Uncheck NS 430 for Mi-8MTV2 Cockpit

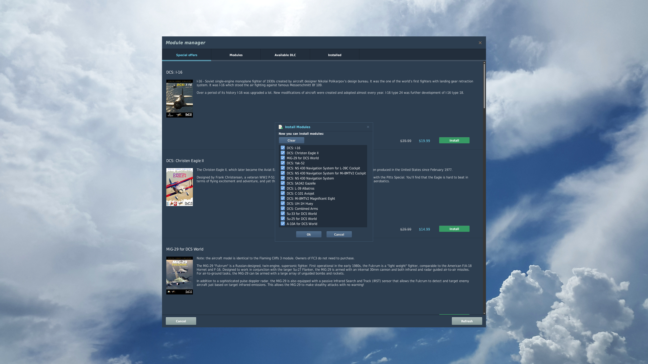[283, 173]
